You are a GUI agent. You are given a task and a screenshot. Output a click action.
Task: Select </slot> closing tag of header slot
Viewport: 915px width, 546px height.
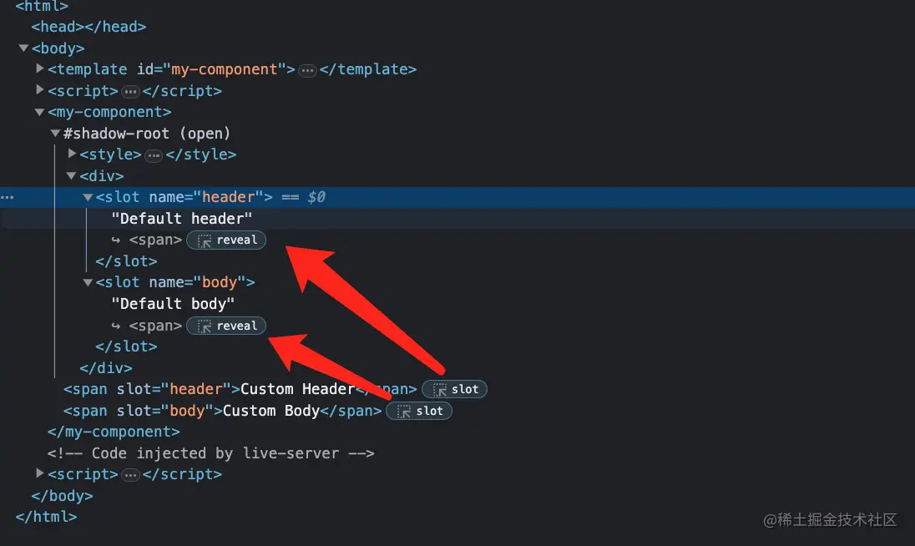click(126, 261)
